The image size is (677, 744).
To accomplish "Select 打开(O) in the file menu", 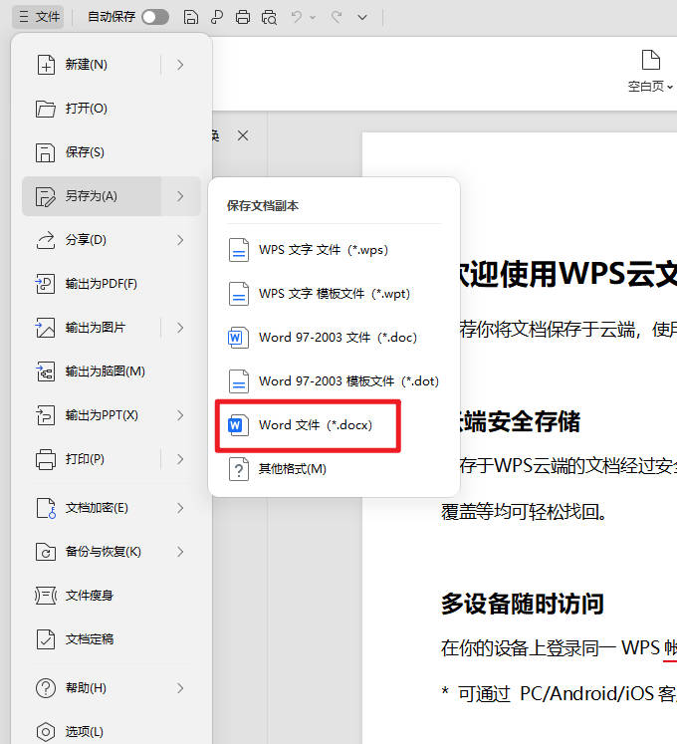I will pos(112,109).
